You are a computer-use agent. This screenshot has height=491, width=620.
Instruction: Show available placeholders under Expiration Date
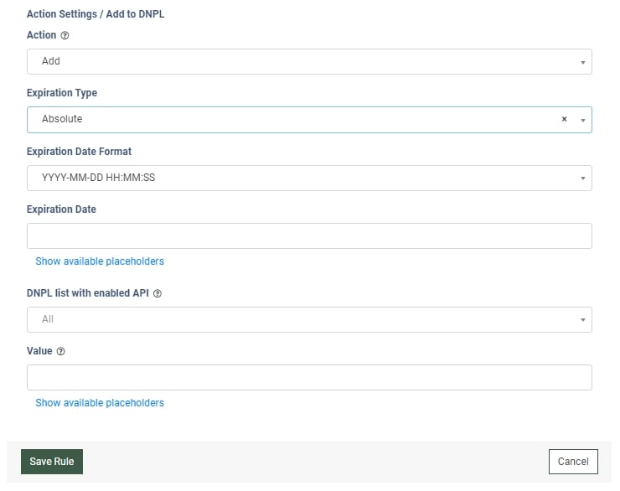[x=100, y=261]
